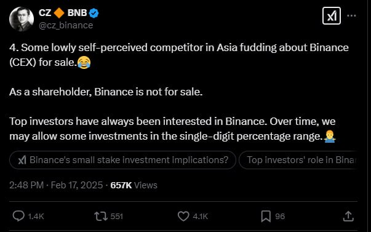This screenshot has width=371, height=232.
Task: Click the reply speech bubble icon
Action: 18,216
